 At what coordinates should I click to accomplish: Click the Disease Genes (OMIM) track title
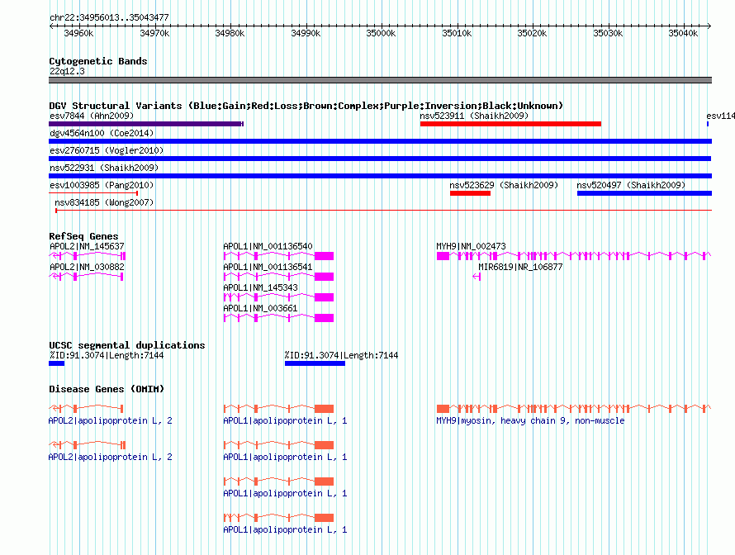[107, 389]
